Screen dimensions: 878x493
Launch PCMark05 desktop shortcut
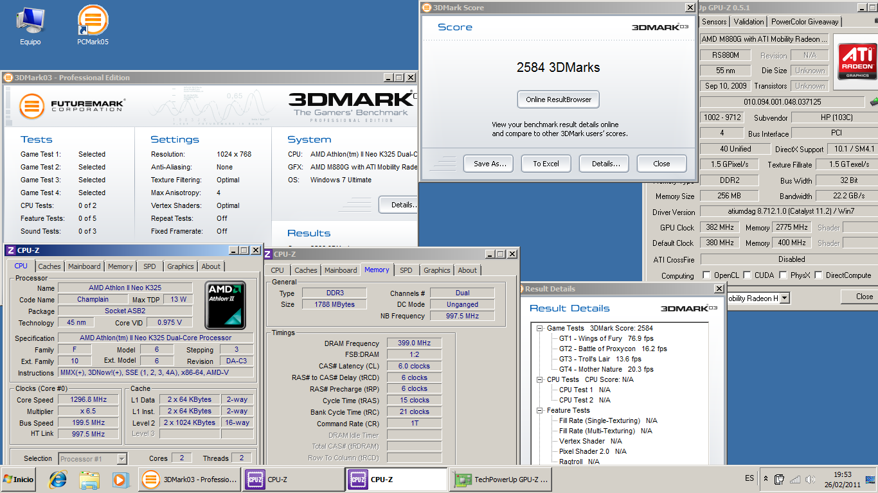(x=93, y=26)
